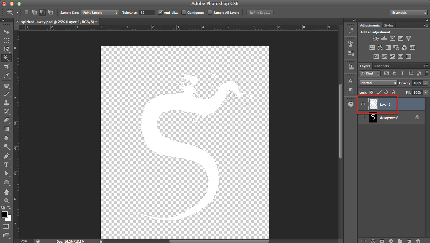Open the Paragraph panel icon
430x243 pixels.
[351, 90]
